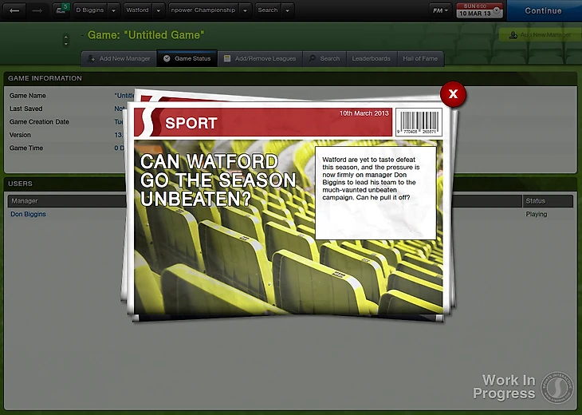This screenshot has width=582, height=415.
Task: Click the green Add New Manager button
Action: coord(540,35)
